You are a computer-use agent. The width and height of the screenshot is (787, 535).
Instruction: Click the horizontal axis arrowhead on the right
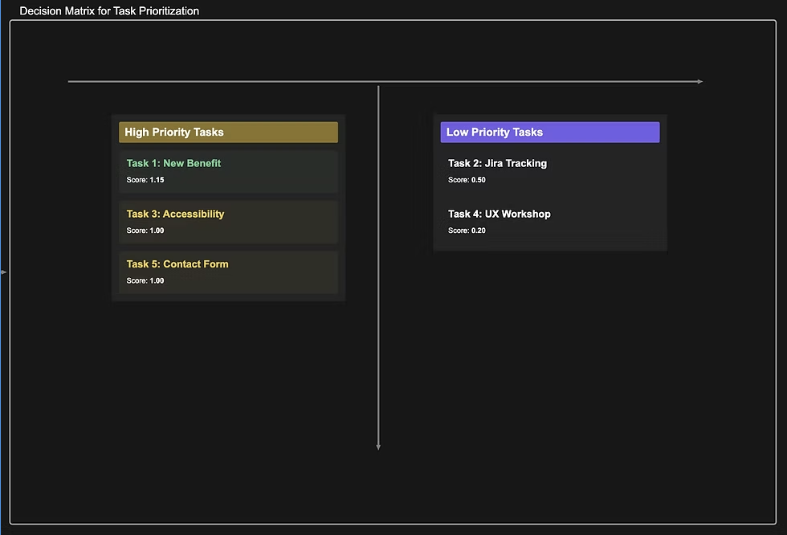(699, 82)
